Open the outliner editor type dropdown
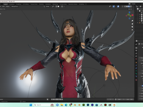Viewport: 143px width, 107px height. point(137,7)
